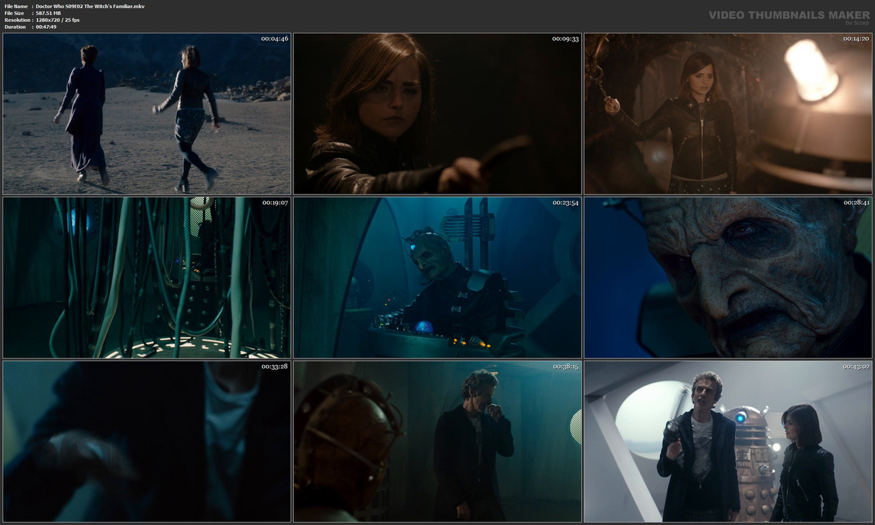Image resolution: width=875 pixels, height=525 pixels.
Task: Open the thumbnail at 00:33:28
Action: point(147,442)
